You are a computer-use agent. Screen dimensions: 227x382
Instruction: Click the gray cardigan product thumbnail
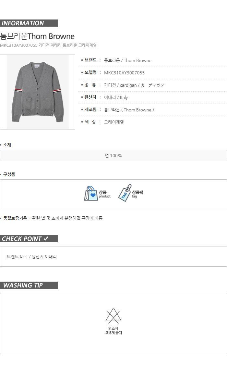point(38,92)
